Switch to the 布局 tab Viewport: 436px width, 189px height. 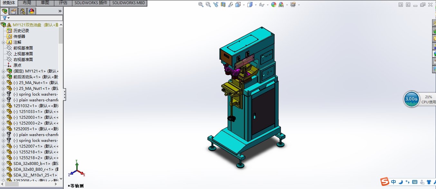(x=27, y=3)
